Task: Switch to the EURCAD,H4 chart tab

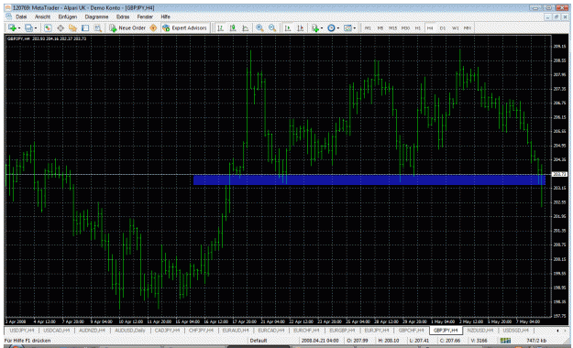Action: tap(271, 331)
